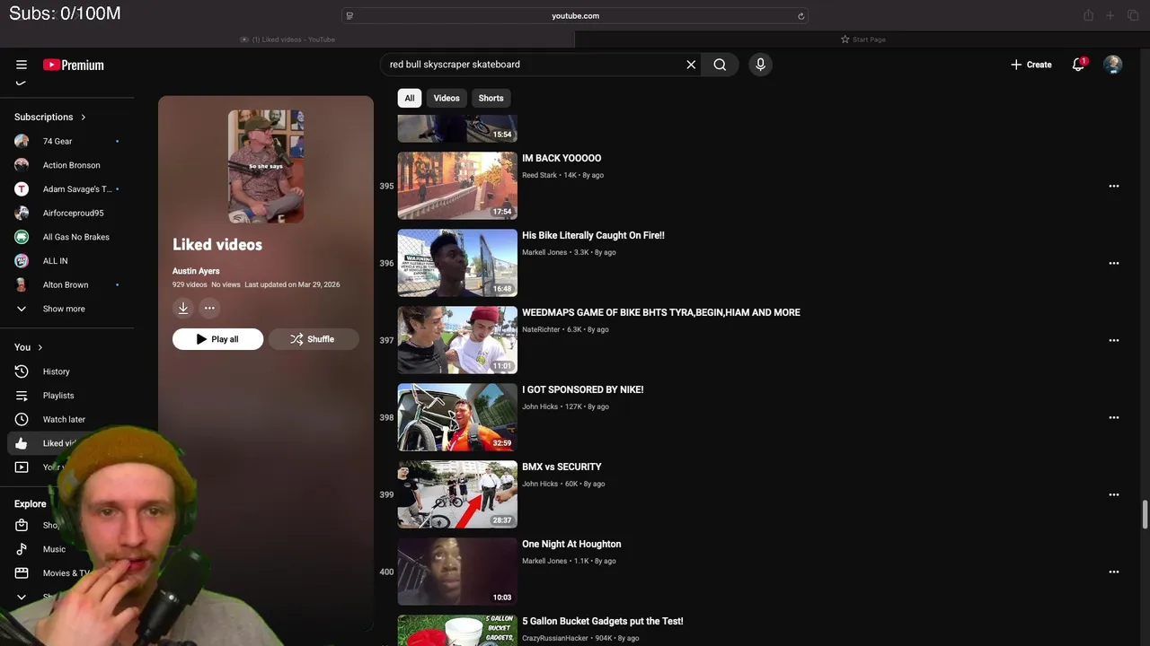Click the page vertical scrollbar thumb
Image resolution: width=1150 pixels, height=646 pixels.
(1145, 515)
